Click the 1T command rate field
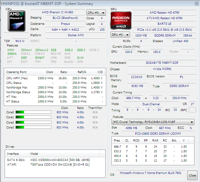This screenshot has width=200, height=182. 192,104
